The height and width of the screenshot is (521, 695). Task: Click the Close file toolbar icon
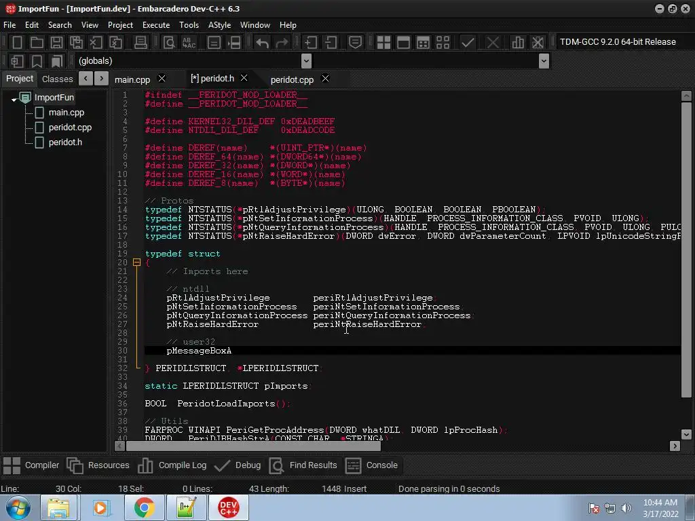click(x=96, y=43)
